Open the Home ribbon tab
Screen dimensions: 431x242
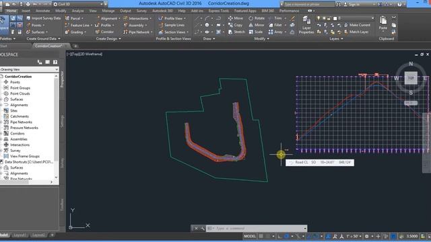[x=11, y=11]
